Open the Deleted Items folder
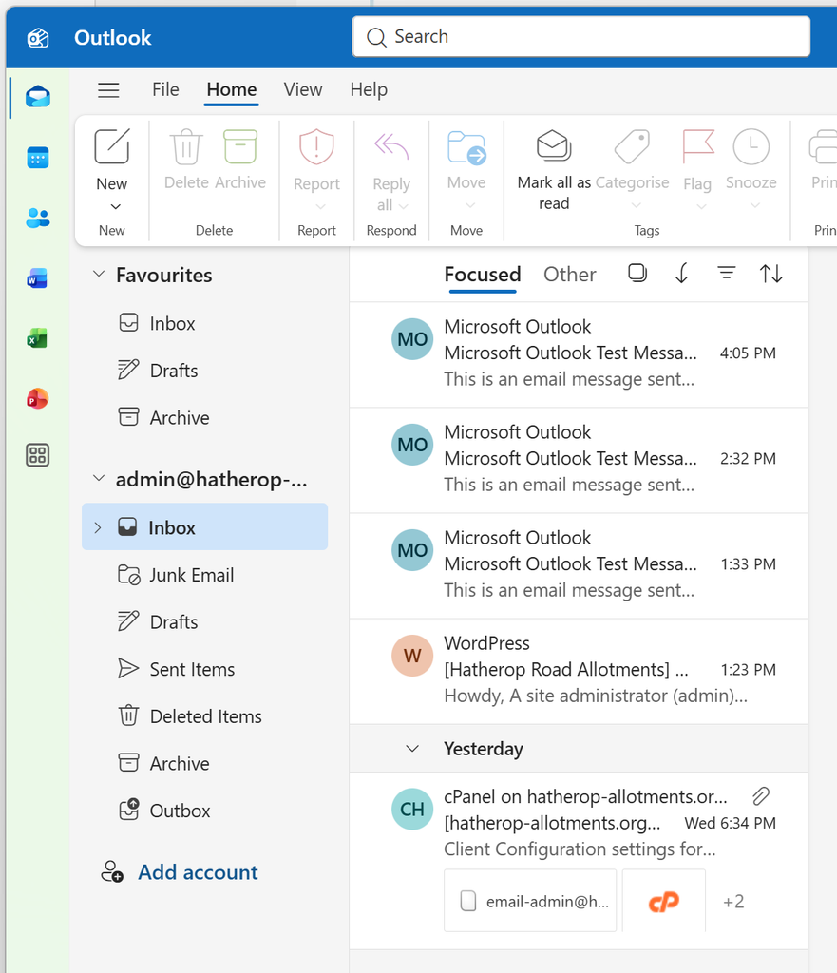Viewport: 837px width, 973px height. [205, 716]
